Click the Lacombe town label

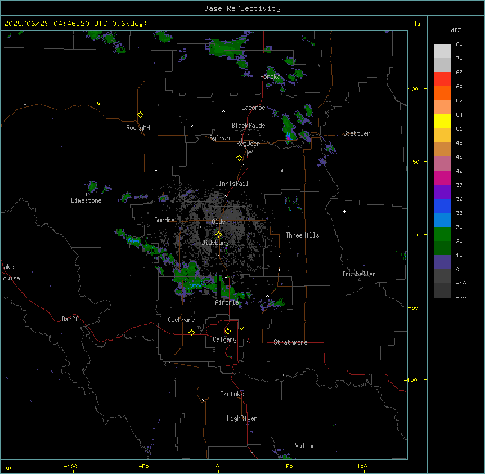(x=253, y=108)
